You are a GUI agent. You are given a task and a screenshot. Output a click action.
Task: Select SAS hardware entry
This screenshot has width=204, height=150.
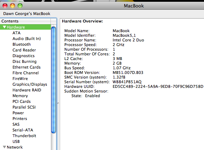tap(16, 124)
